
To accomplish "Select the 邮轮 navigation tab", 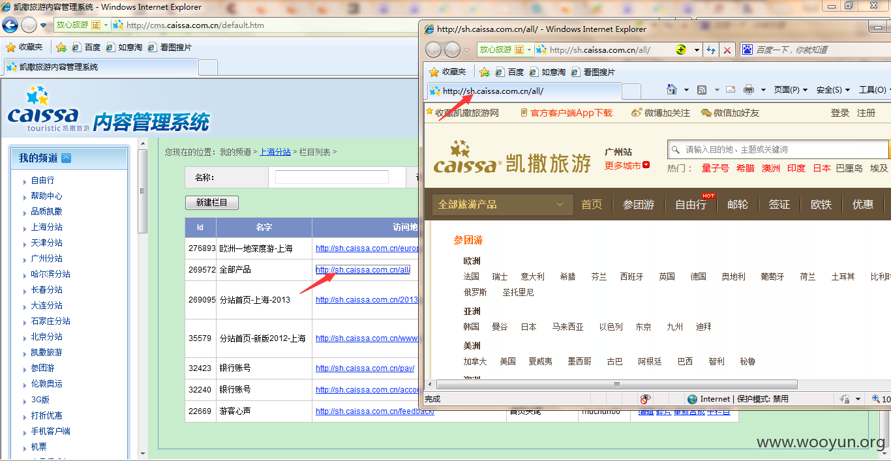I will coord(738,204).
